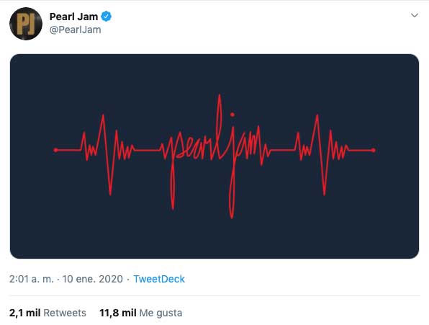
Task: Show the Retweets label list
Action: click(65, 313)
